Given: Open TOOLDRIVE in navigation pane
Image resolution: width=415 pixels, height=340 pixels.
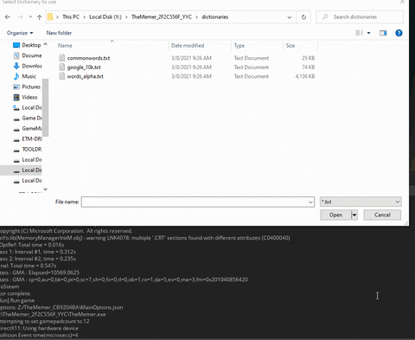Looking at the screenshot, I should [32, 149].
